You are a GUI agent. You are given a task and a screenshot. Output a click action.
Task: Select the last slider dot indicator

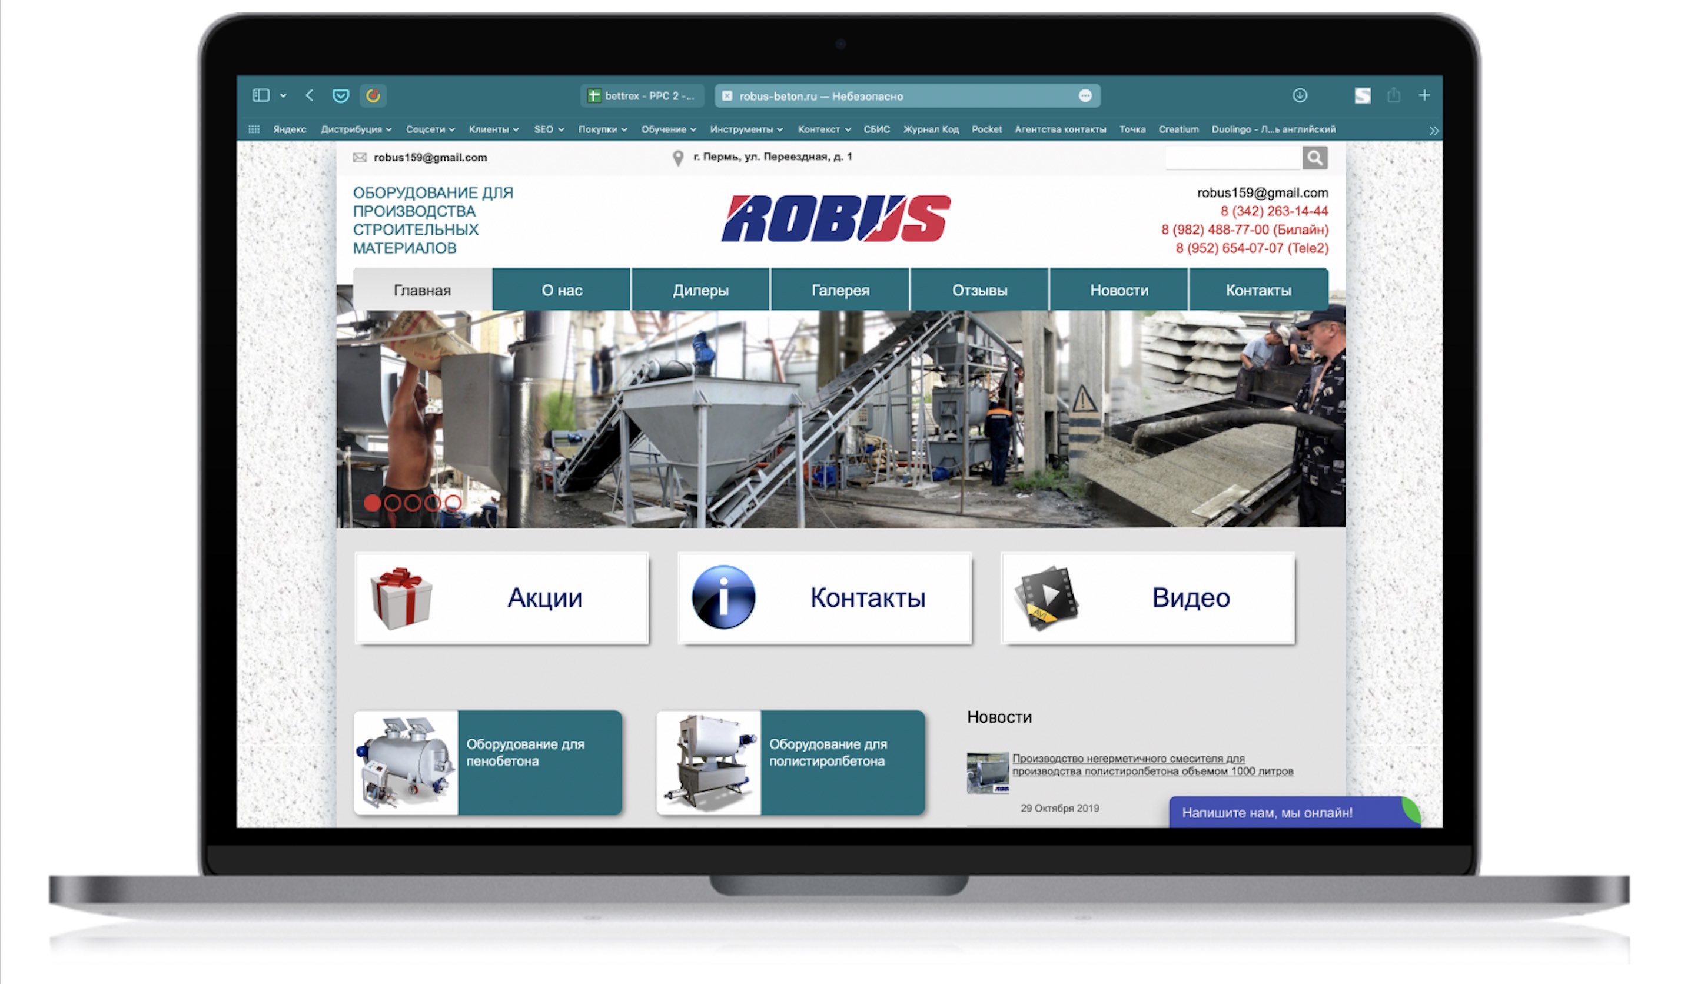[x=453, y=503]
